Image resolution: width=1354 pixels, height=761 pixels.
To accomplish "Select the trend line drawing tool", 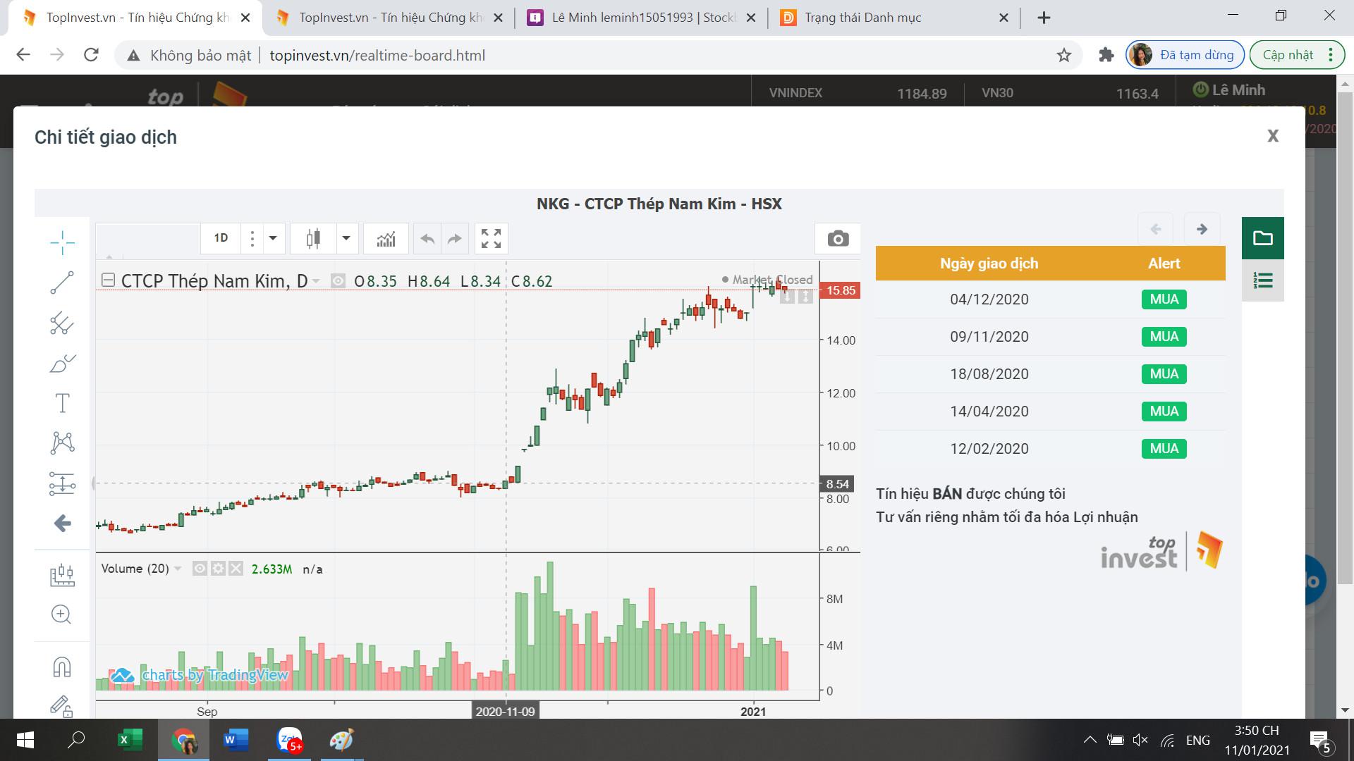I will (62, 283).
